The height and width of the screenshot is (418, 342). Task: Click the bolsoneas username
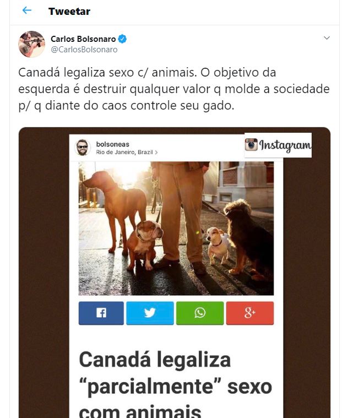(112, 144)
